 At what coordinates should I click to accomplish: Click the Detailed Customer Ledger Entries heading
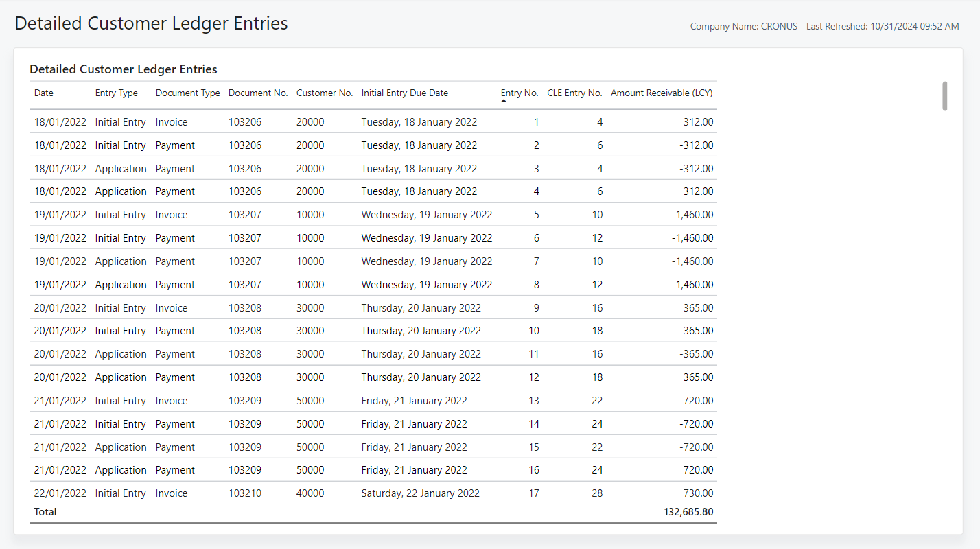[x=123, y=69]
